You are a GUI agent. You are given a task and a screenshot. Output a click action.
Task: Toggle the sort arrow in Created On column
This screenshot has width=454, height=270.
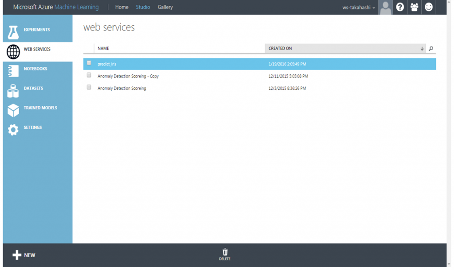[x=422, y=49]
